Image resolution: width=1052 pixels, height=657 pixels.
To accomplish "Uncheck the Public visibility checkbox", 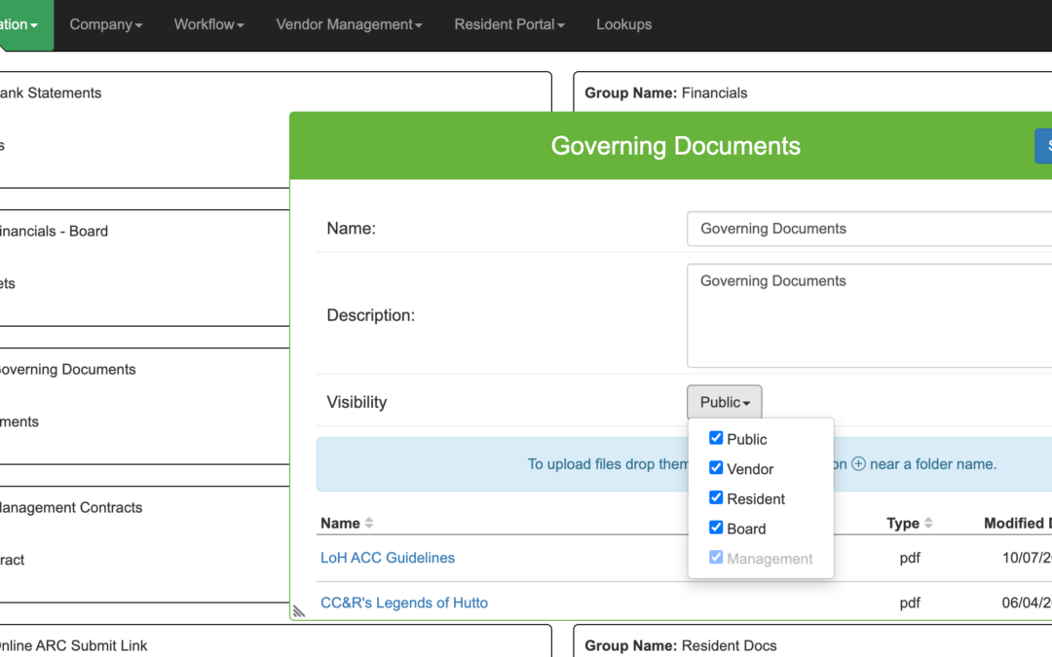I will coord(716,438).
